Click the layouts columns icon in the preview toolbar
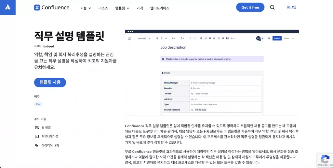The width and height of the screenshot is (333, 168). click(x=227, y=38)
